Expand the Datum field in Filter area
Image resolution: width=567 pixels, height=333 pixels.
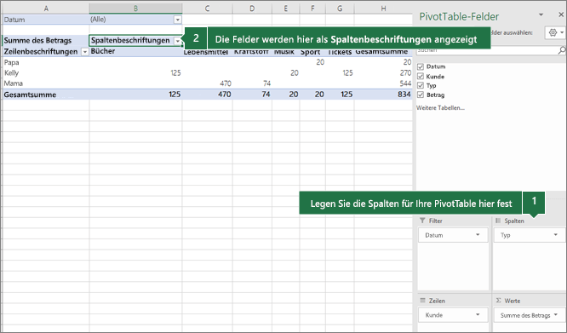pyautogui.click(x=478, y=235)
